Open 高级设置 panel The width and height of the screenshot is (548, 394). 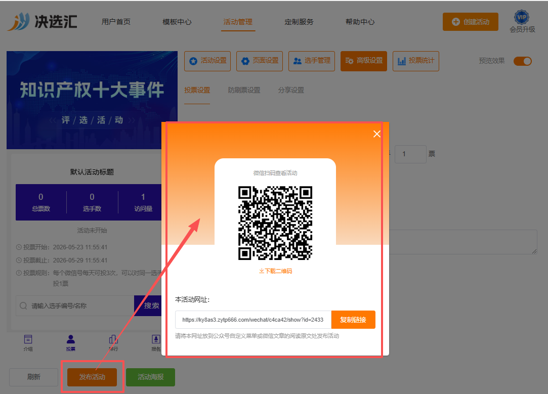(x=364, y=61)
